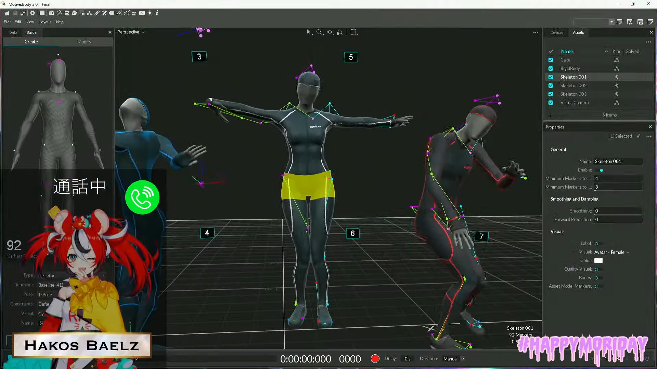Switch to the calibration layout icon
657x369 pixels.
tap(620, 22)
